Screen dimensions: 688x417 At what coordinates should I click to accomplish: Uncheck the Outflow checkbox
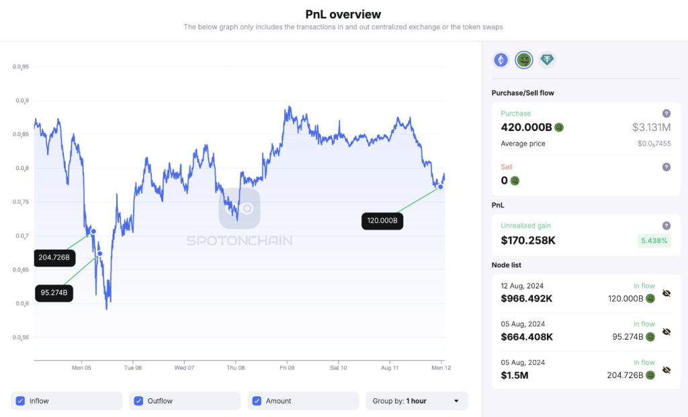click(138, 401)
